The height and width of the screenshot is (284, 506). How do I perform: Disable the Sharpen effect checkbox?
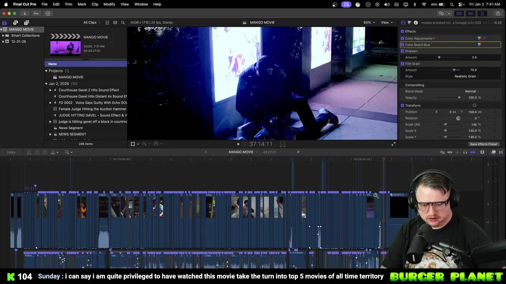tap(402, 51)
